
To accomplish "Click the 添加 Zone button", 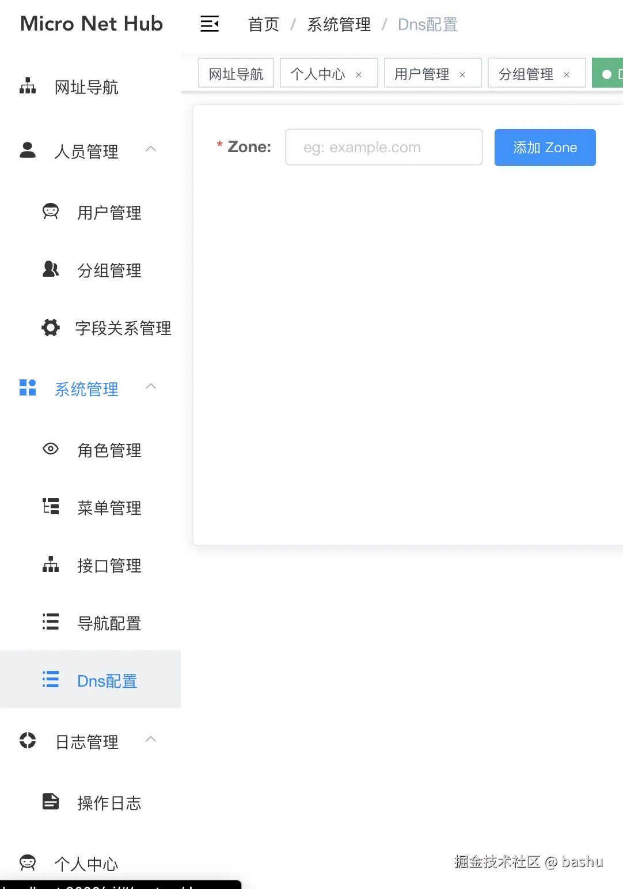I will 544,148.
